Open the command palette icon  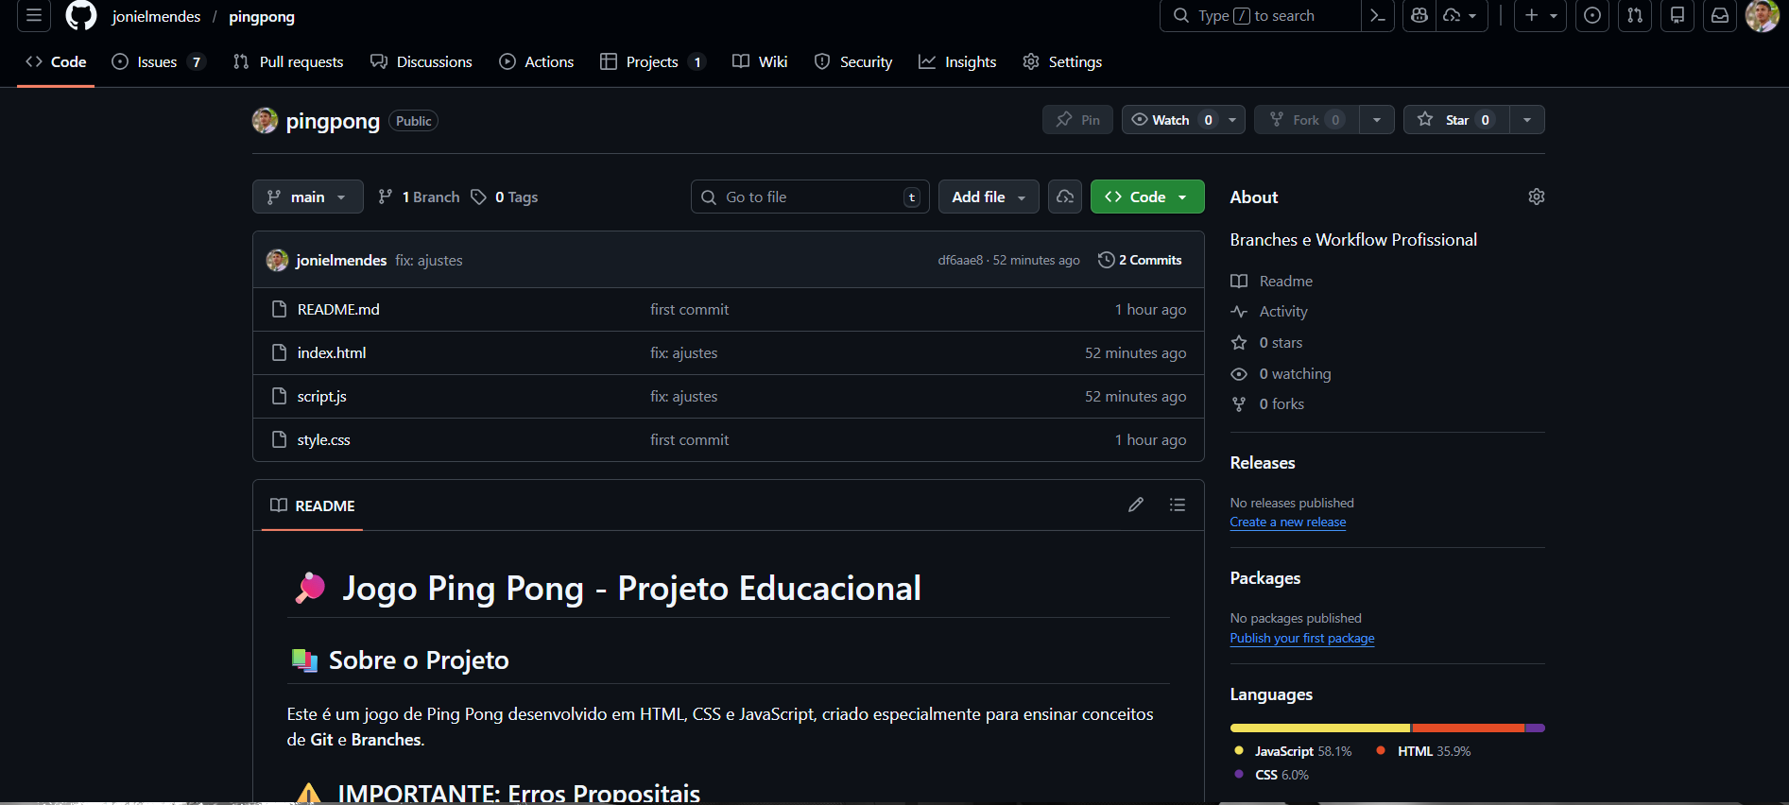(1378, 16)
